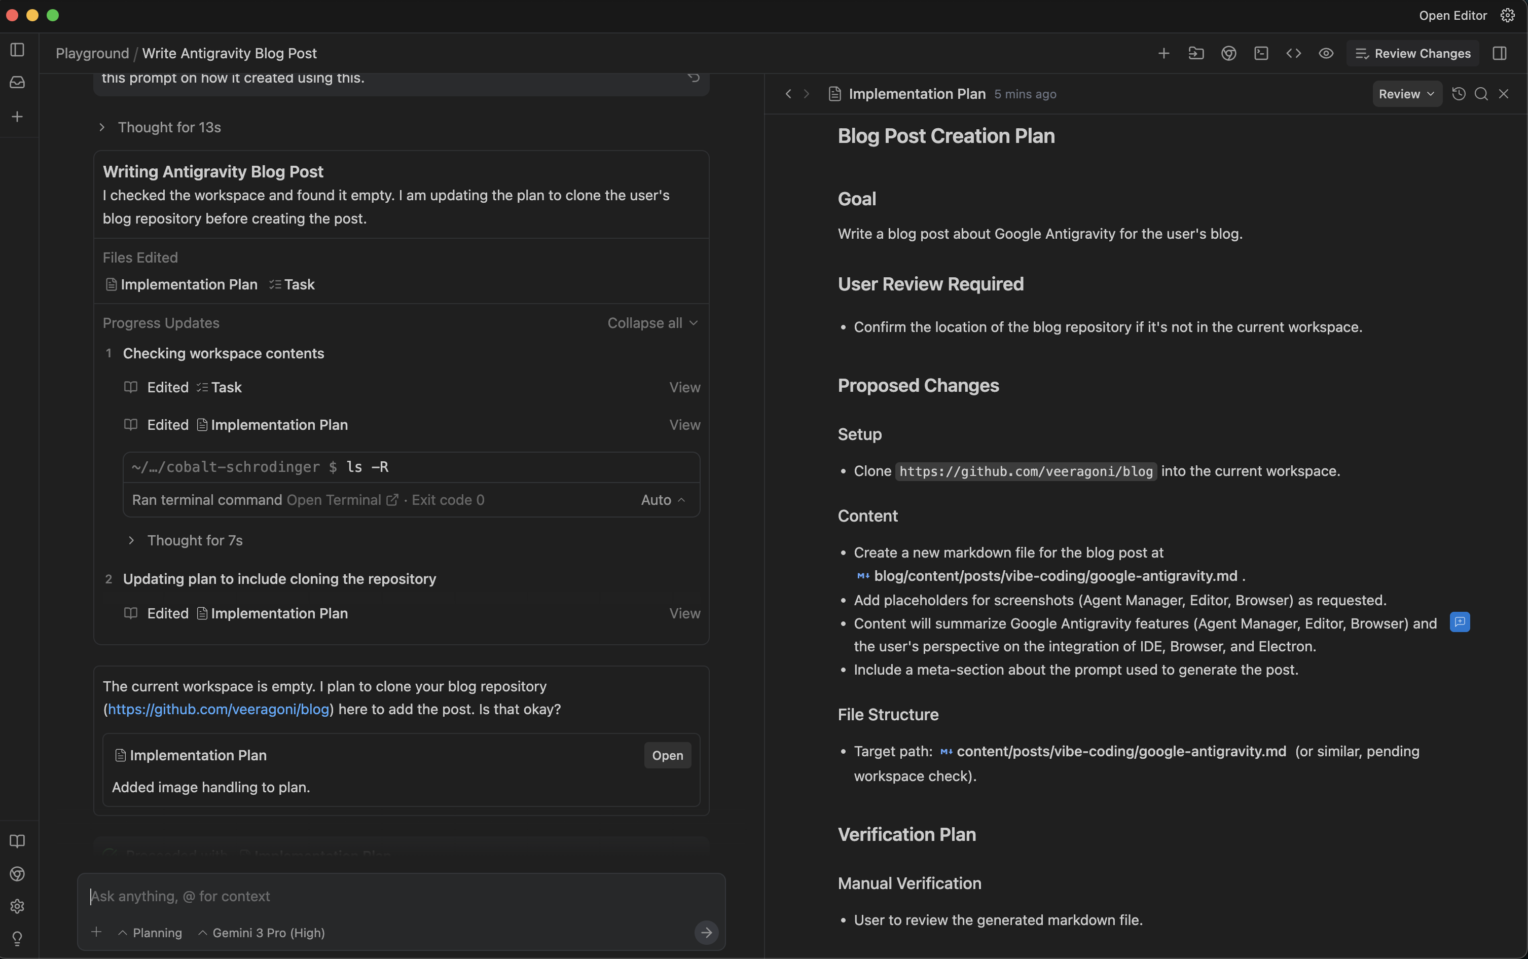Open the code view brackets icon
Screen dimensions: 1528x959
tap(1293, 53)
